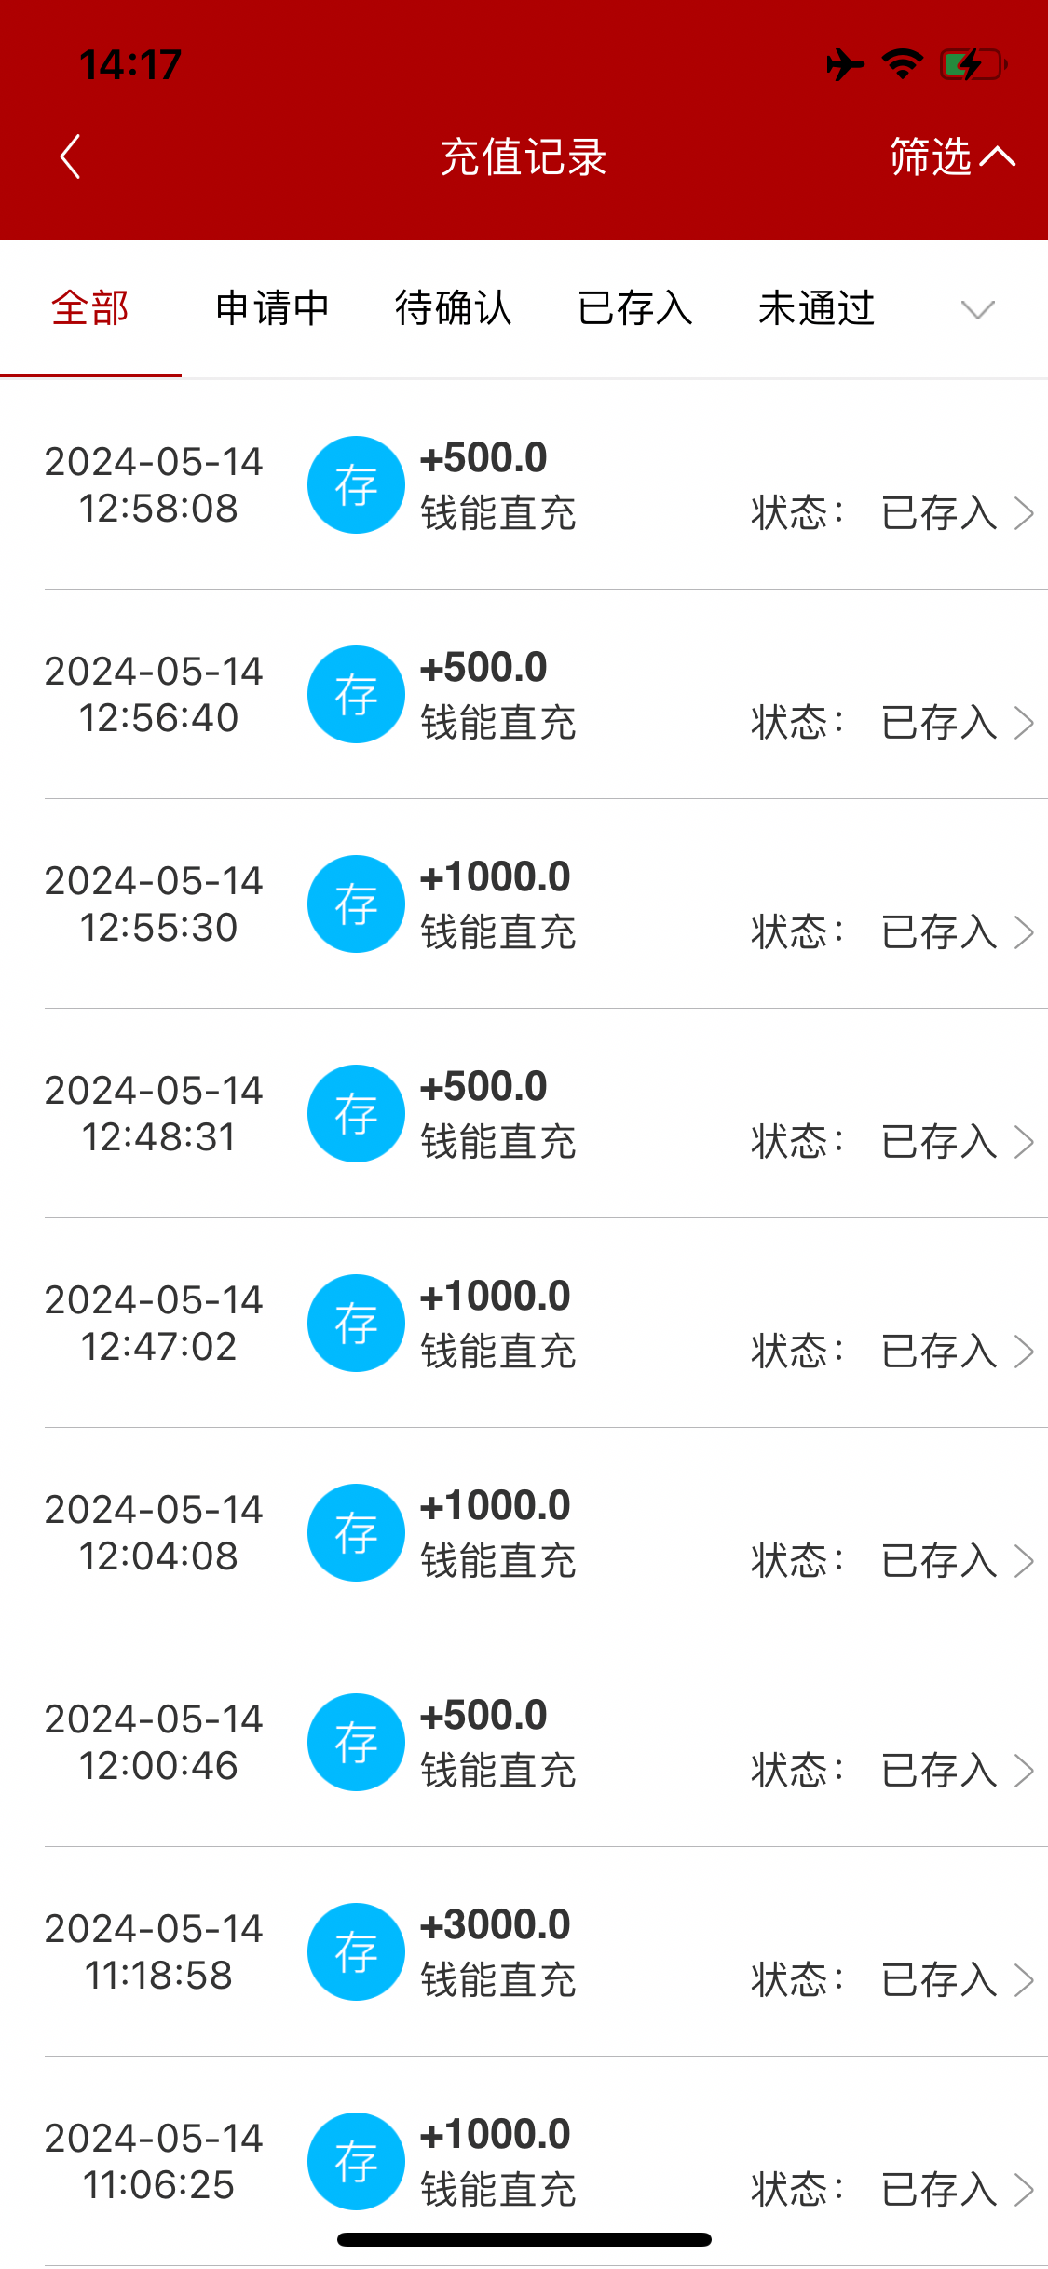
Task: Tap deposit icon for 12:55:30 record
Action: pyautogui.click(x=356, y=904)
